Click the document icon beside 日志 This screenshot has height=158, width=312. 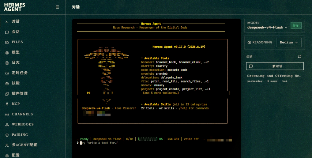click(7, 63)
